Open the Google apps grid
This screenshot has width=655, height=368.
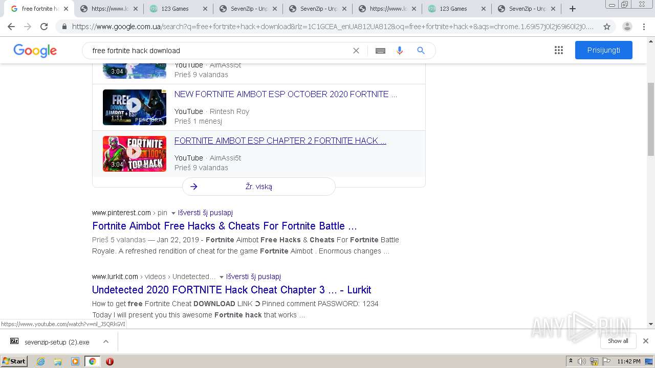(x=559, y=50)
